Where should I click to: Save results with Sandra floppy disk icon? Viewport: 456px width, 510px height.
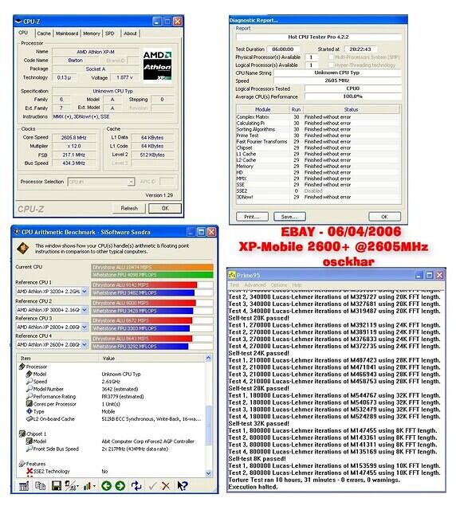click(x=57, y=486)
